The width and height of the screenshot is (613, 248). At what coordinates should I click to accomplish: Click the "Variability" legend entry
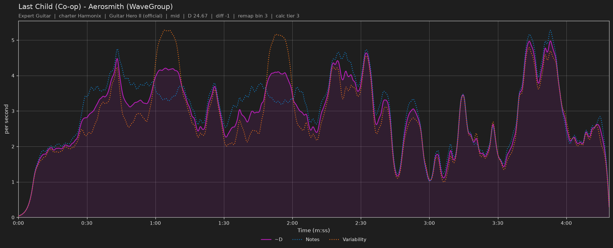point(348,240)
